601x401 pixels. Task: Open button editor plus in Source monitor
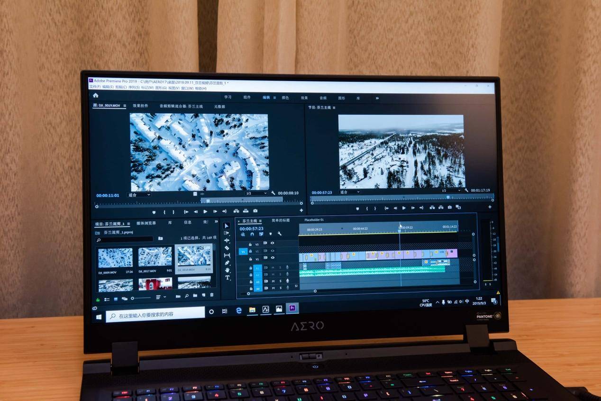[301, 210]
